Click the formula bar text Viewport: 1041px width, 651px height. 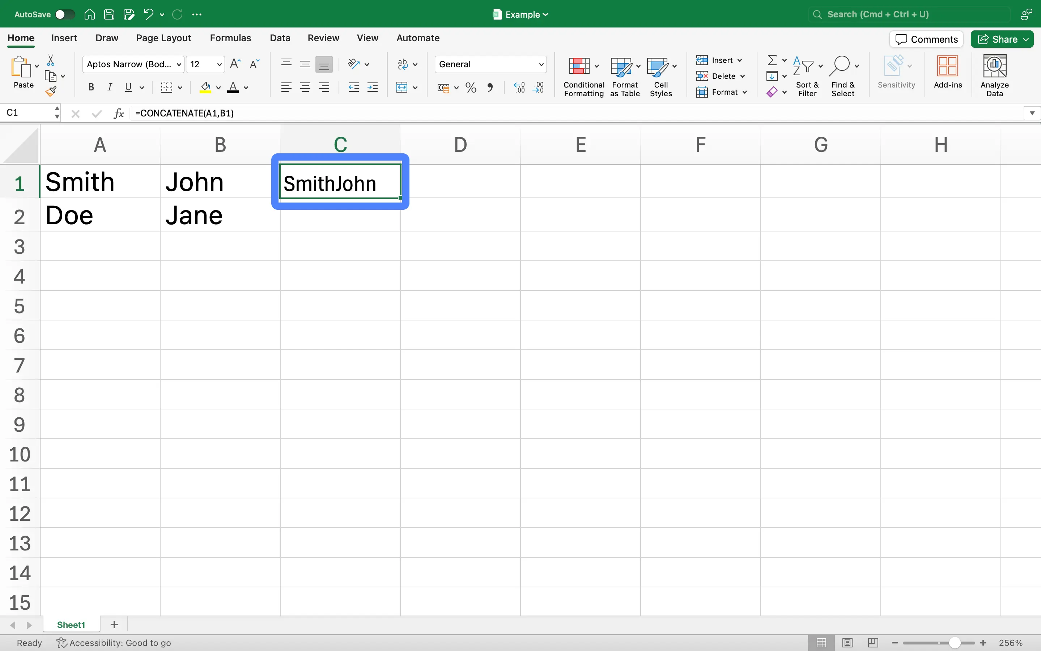[184, 113]
